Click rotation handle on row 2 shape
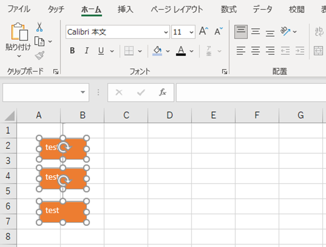This screenshot has width=326, height=247. coord(65,147)
